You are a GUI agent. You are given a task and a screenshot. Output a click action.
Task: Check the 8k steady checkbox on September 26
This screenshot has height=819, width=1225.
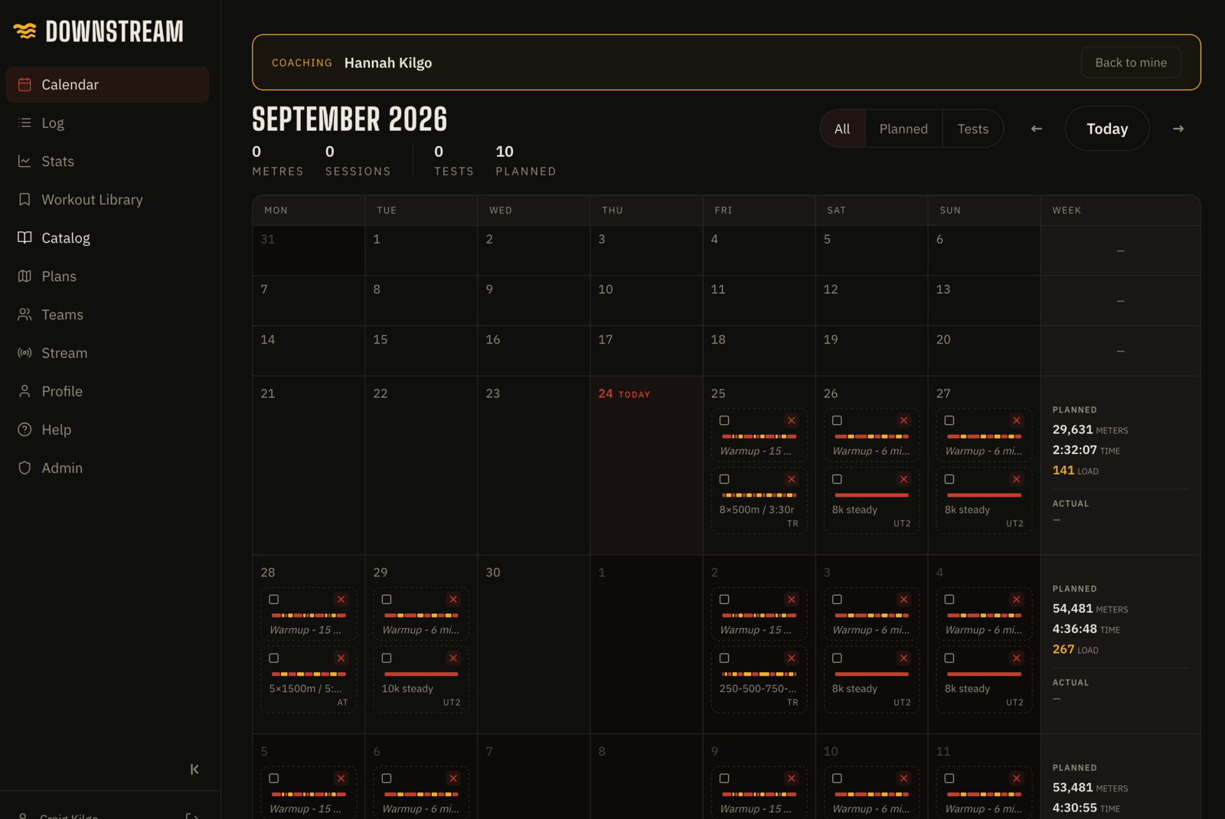[837, 479]
